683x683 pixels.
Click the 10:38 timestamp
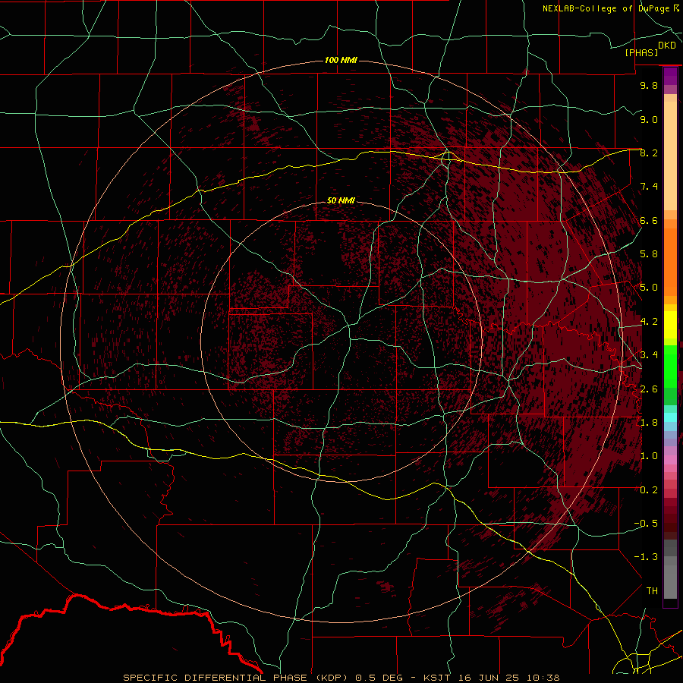tap(543, 678)
